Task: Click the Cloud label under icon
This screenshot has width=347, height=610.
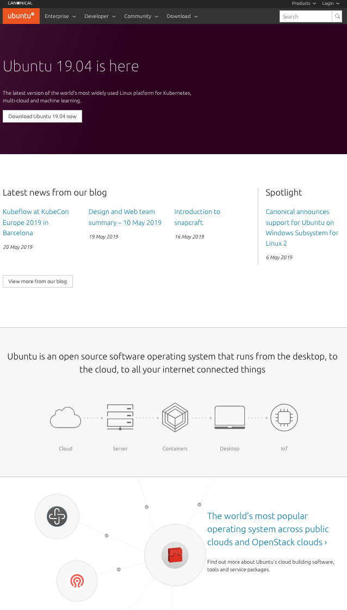Action: click(65, 449)
